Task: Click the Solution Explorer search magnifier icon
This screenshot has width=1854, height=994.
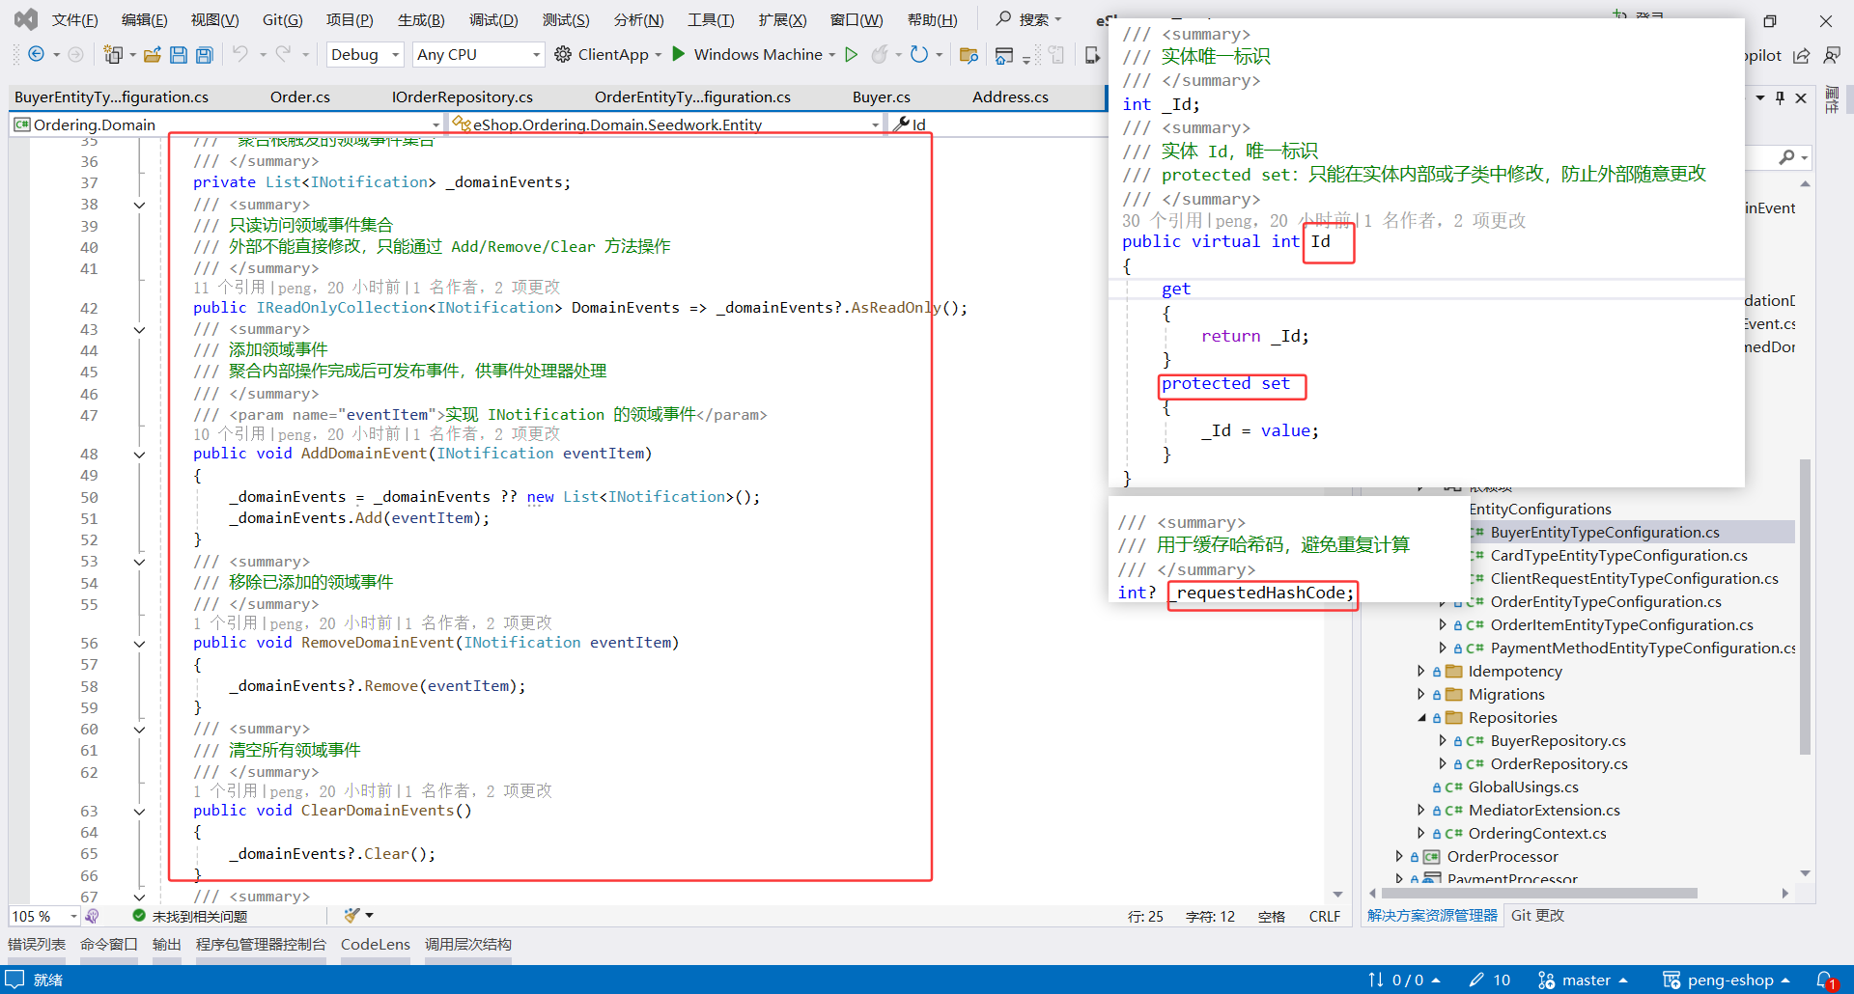Action: point(1787,156)
